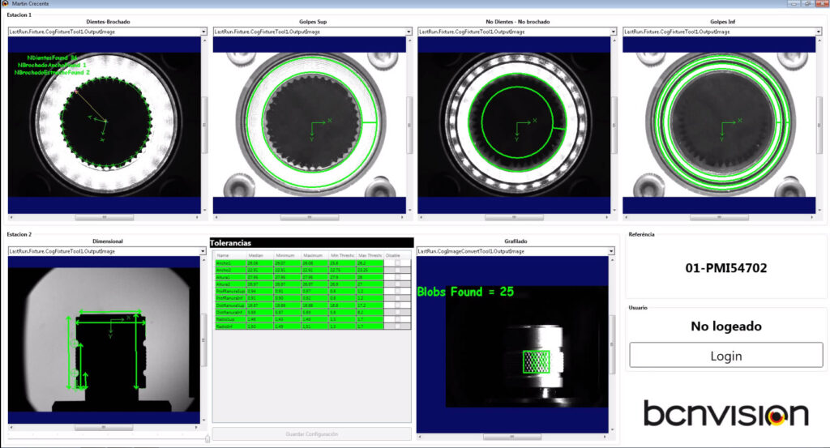Click the Guardar Configuración button
830x448 pixels.
point(311,434)
